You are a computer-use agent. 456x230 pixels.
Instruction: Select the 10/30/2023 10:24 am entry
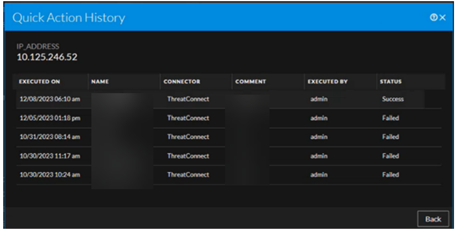pyautogui.click(x=228, y=175)
